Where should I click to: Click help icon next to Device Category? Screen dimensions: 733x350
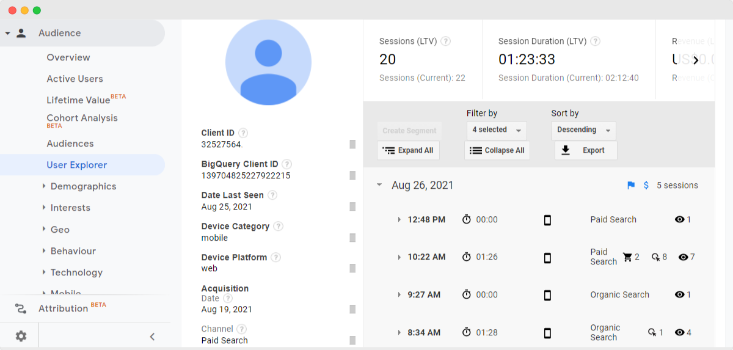[278, 226]
